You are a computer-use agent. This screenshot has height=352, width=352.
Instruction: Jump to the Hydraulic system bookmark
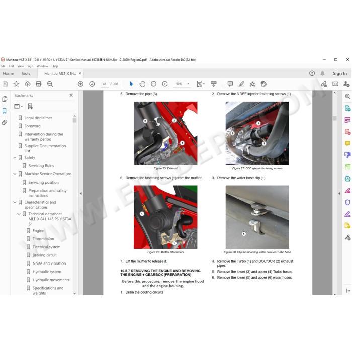47,272
